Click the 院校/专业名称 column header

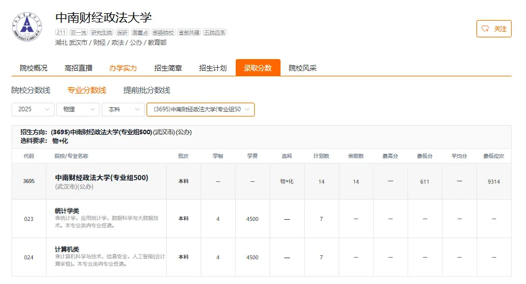pyautogui.click(x=71, y=156)
